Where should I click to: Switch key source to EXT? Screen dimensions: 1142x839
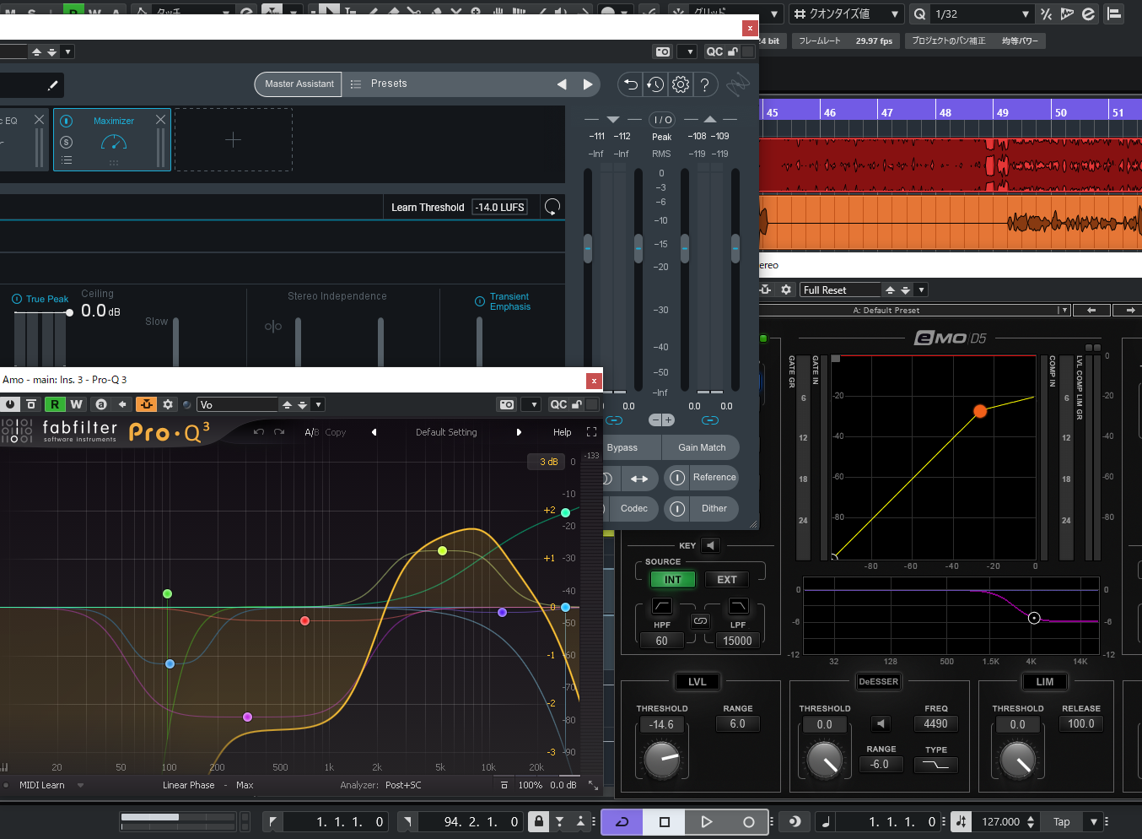point(726,580)
